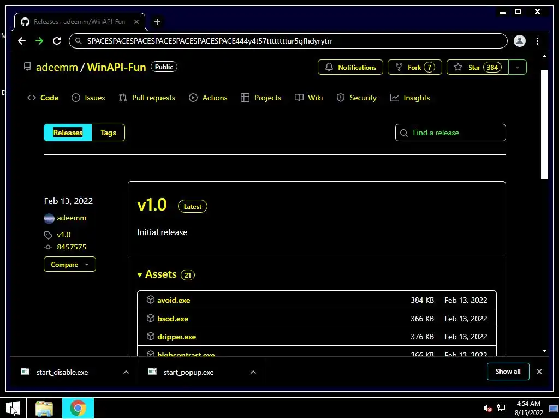Open commit 8457575 link
Screen dimensions: 559x419
(72, 247)
